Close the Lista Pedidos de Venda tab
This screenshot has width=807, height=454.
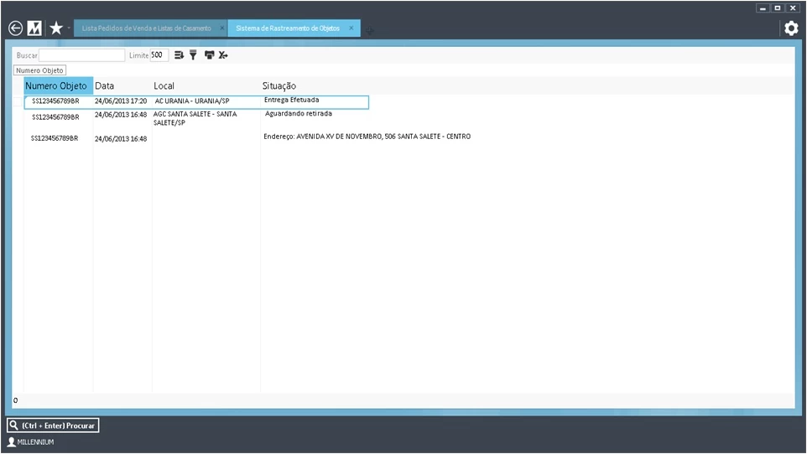click(222, 28)
